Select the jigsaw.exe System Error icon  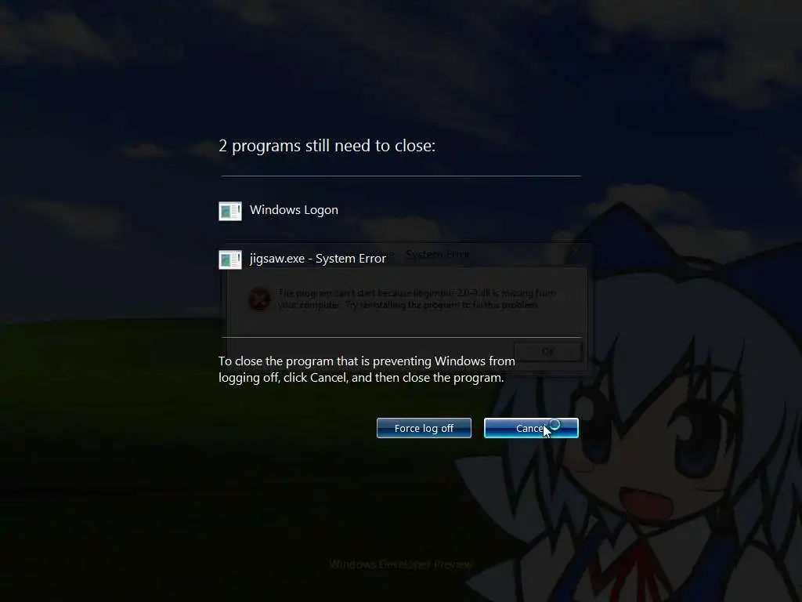[x=230, y=259]
